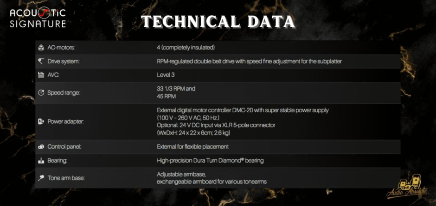Click the "33 1/3 RPM and" text
The width and height of the screenshot is (436, 206).
pyautogui.click(x=176, y=88)
